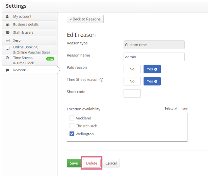
Task: Click the Reasons speech bubble icon
Action: [x=7, y=70]
